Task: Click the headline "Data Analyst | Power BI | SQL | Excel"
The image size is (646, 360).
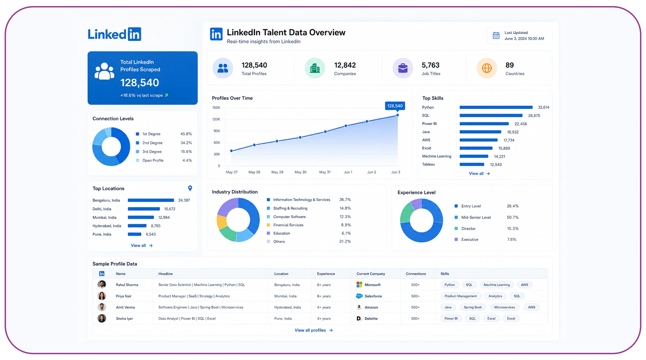Action: [x=187, y=318]
